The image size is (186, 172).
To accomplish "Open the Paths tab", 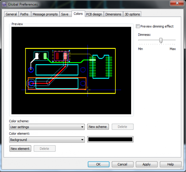I will (x=24, y=14).
